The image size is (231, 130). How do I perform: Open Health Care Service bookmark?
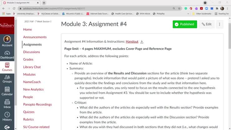pyautogui.click(x=122, y=14)
